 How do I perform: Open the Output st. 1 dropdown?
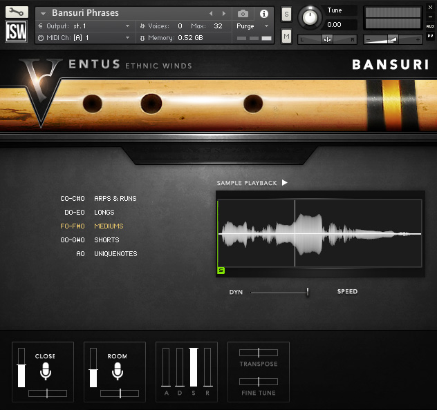[128, 26]
